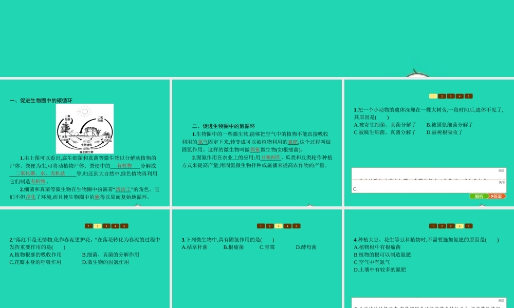Viewport: 514px width, 308px height.
Task: Go to tab 2 on question 3 slide
Action: pyautogui.click(x=269, y=226)
